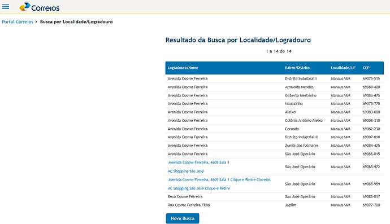390x224 pixels.
Task: Click Avenida Cosme Ferreira in Mauazinho row
Action: [x=188, y=104]
